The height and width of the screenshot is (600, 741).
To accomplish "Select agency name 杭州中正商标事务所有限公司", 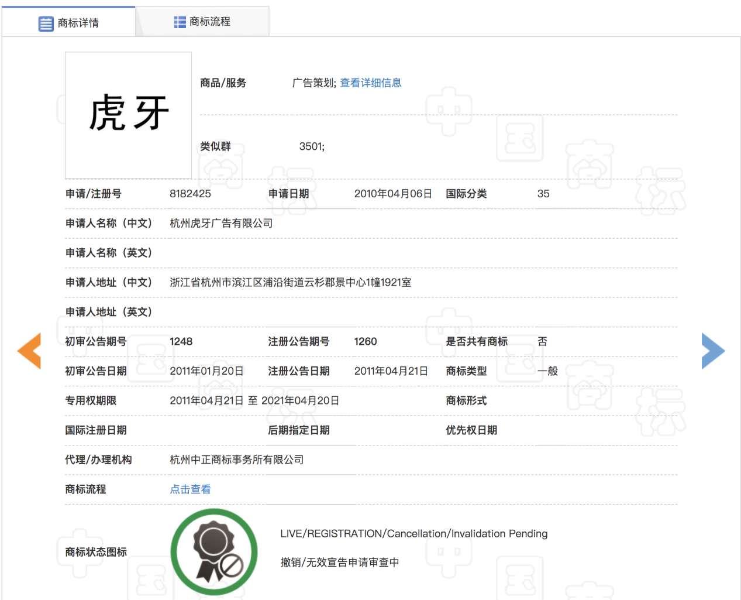I will 237,460.
